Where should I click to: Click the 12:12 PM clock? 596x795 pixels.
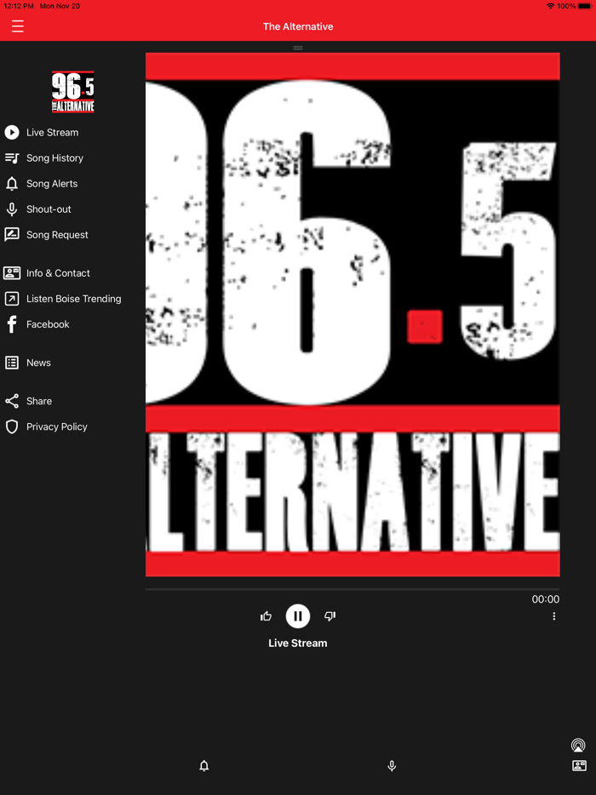coord(19,6)
